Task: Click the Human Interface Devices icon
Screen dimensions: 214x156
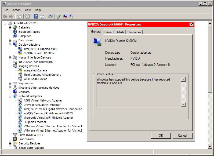Action: click(x=15, y=57)
